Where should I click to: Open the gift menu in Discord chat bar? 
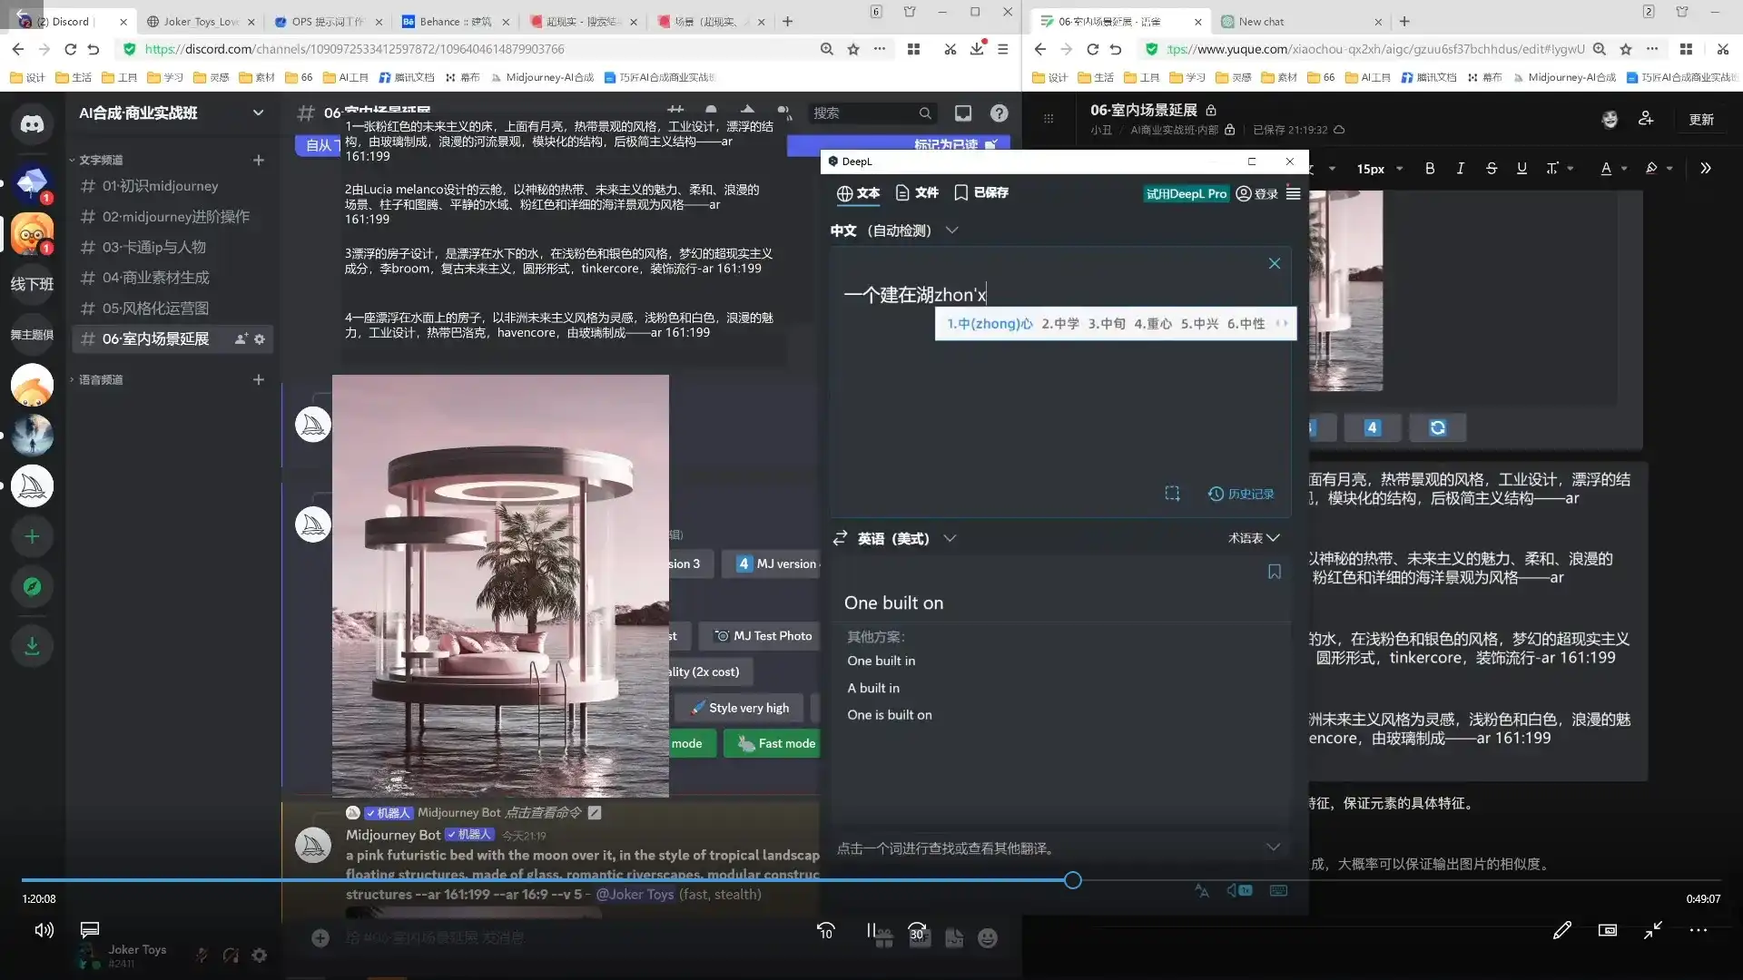point(883,938)
